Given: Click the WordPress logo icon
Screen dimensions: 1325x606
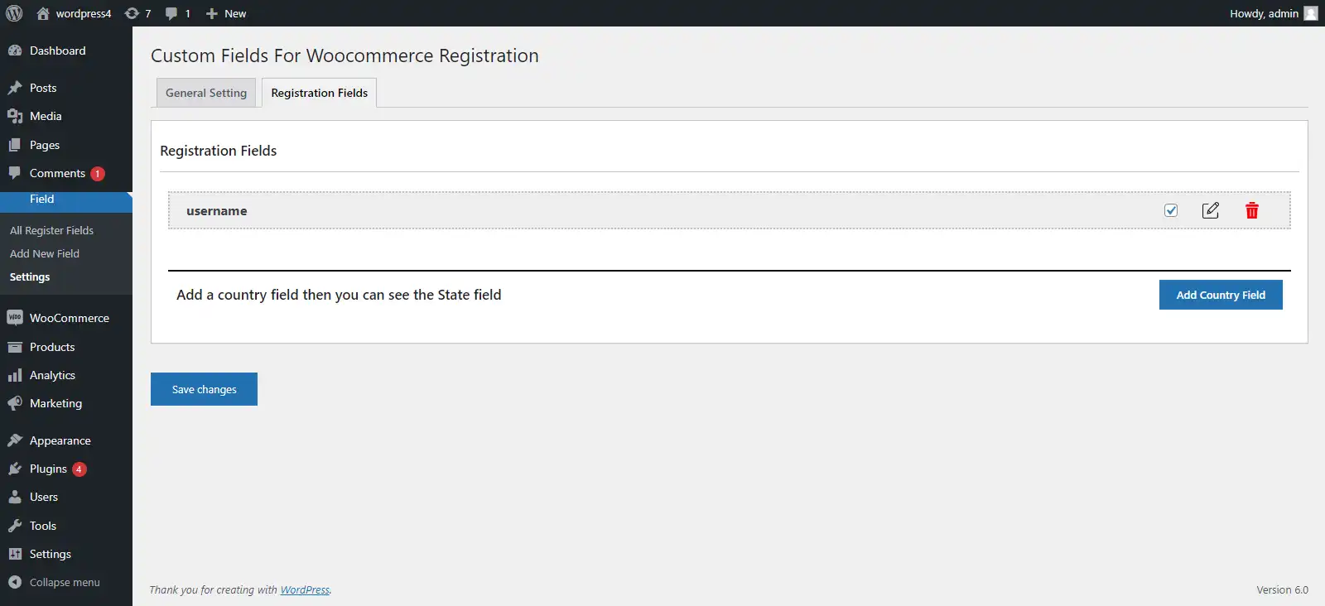Looking at the screenshot, I should point(14,13).
